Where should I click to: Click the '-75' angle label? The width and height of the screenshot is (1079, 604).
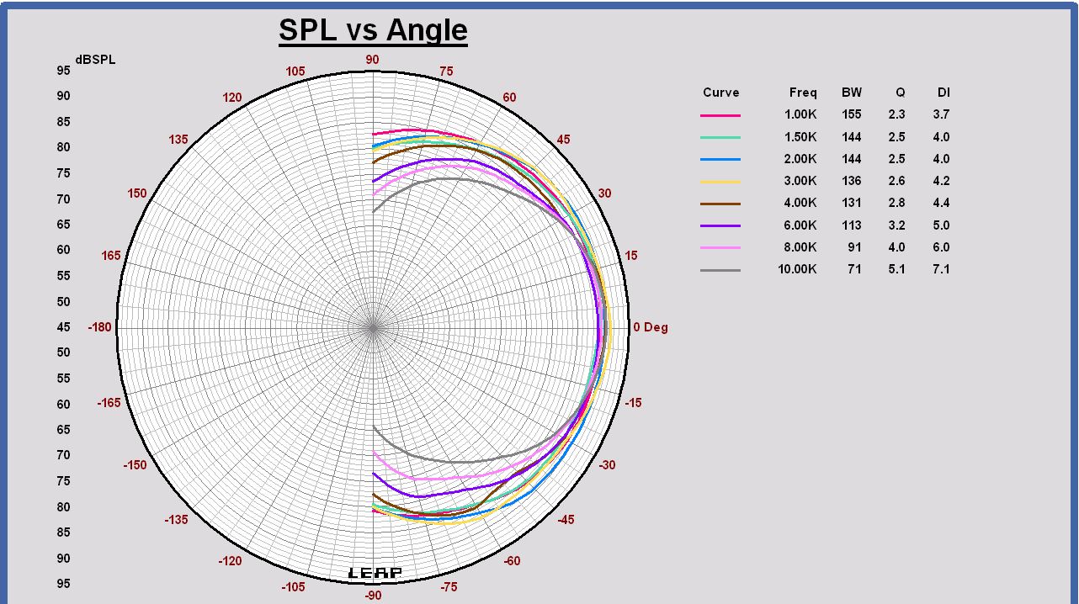[x=449, y=587]
